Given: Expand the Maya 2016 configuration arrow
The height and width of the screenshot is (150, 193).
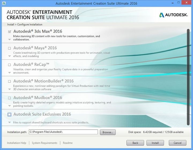Looking at the screenshot, I should click(x=9, y=56).
